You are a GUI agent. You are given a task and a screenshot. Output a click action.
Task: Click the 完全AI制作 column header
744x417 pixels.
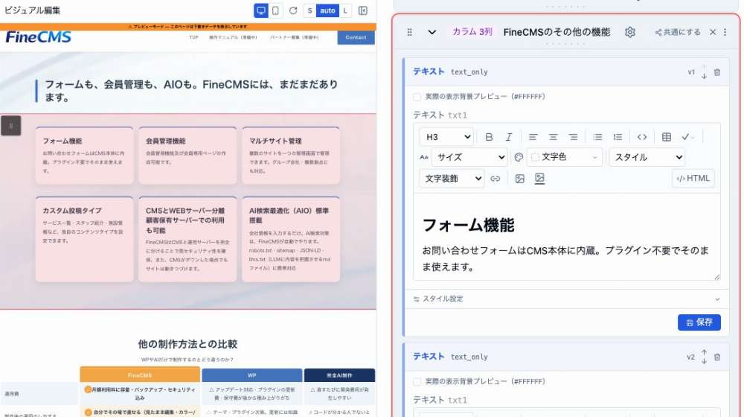[339, 375]
